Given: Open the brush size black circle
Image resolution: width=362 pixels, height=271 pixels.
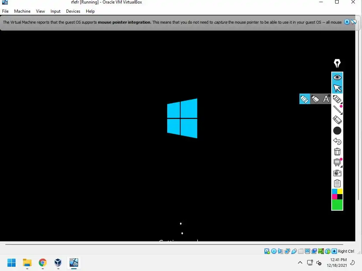Looking at the screenshot, I should 337,131.
